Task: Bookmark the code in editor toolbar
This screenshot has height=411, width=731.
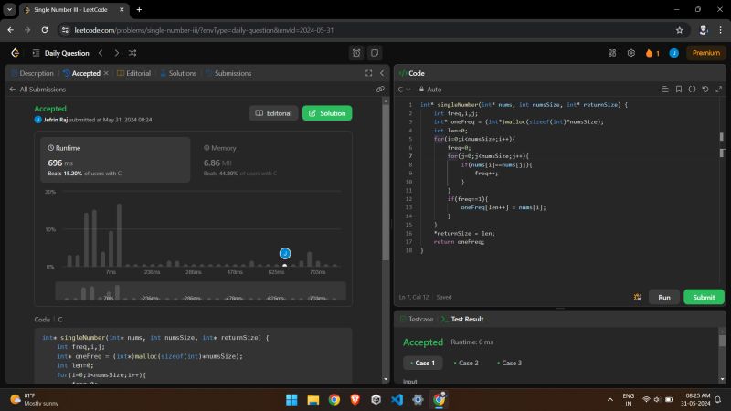Action: pyautogui.click(x=678, y=90)
